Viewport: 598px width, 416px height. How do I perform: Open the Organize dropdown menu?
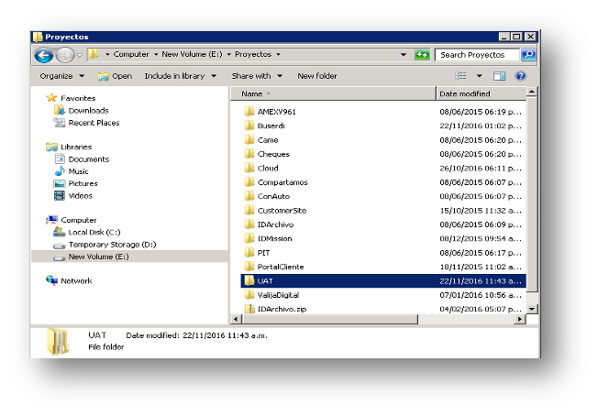coord(61,76)
